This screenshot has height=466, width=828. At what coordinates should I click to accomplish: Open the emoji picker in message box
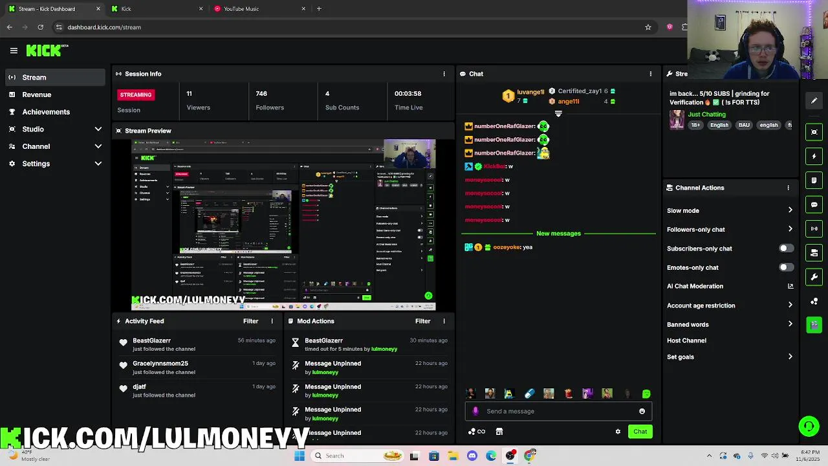click(642, 411)
